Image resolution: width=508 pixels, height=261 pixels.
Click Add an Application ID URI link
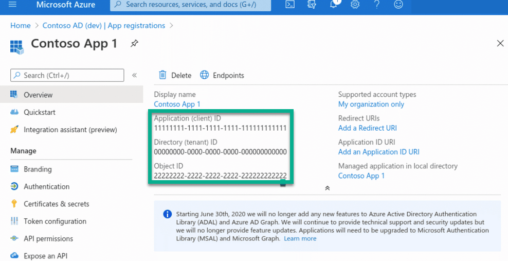[x=379, y=152]
